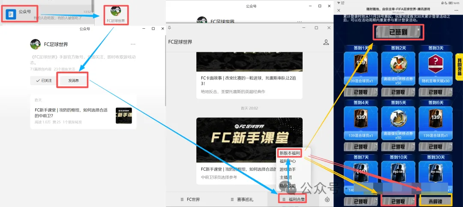
Task: Click the 签到4天 139混合球员 reward card
Action: coord(361,124)
